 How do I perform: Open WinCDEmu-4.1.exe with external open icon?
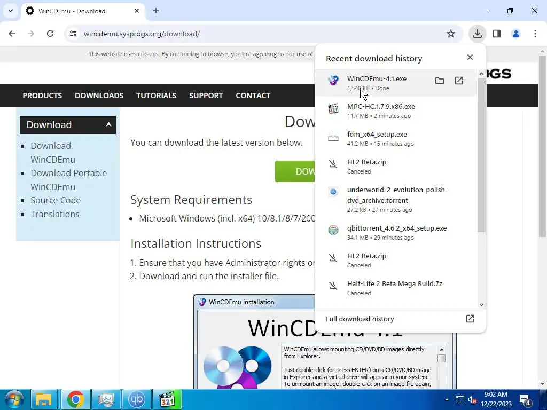point(459,81)
